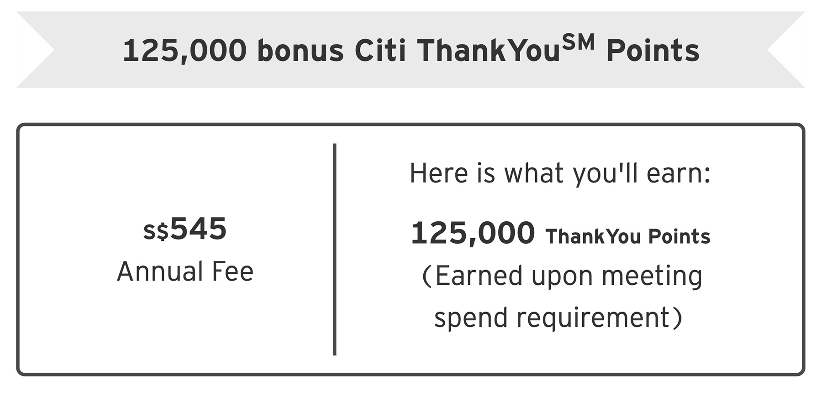
Task: Click the word "requirement)" in the last line
Action: [600, 318]
